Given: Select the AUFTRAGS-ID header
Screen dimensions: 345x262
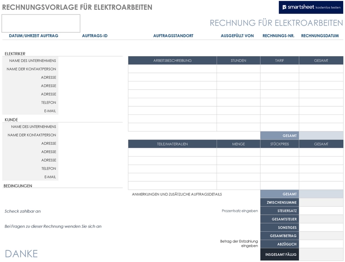Looking at the screenshot, I should [x=95, y=36].
